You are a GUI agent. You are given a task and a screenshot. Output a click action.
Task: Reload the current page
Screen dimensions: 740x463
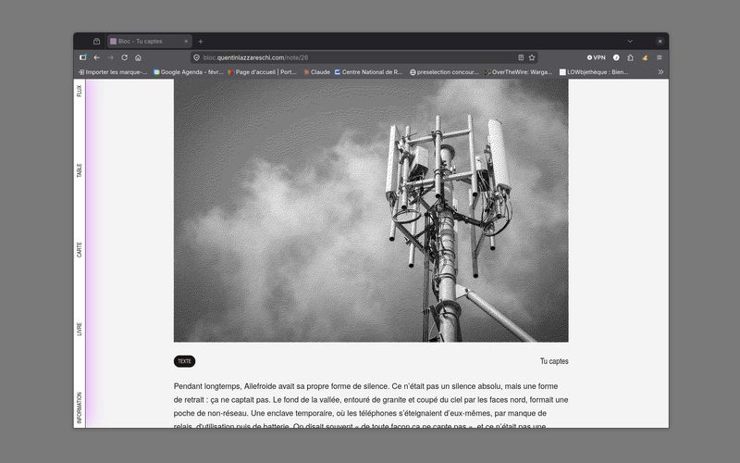tap(124, 57)
